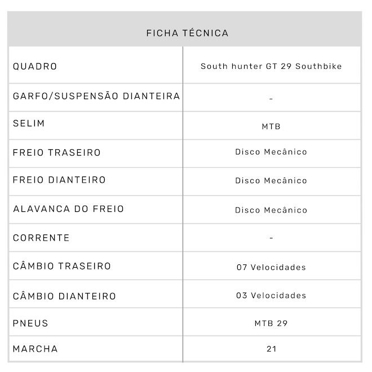Select the FREIO TRASEIRO label

57,153
